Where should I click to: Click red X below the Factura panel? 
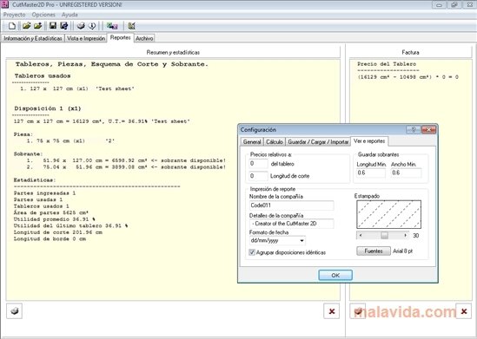pos(464,310)
